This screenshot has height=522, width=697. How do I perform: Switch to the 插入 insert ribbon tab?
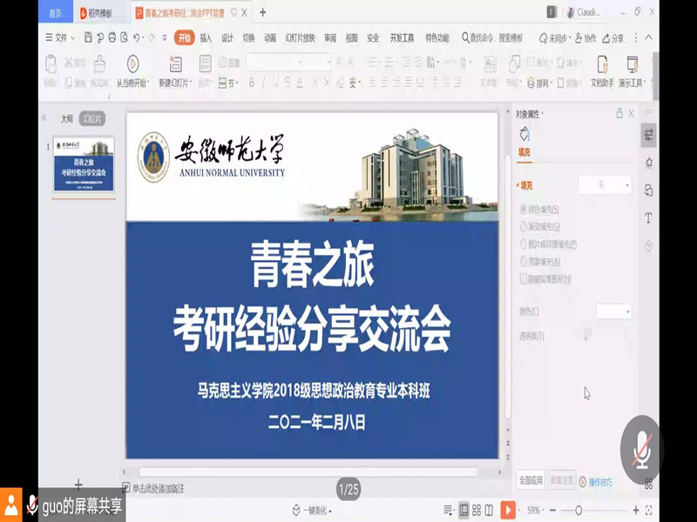tap(206, 38)
